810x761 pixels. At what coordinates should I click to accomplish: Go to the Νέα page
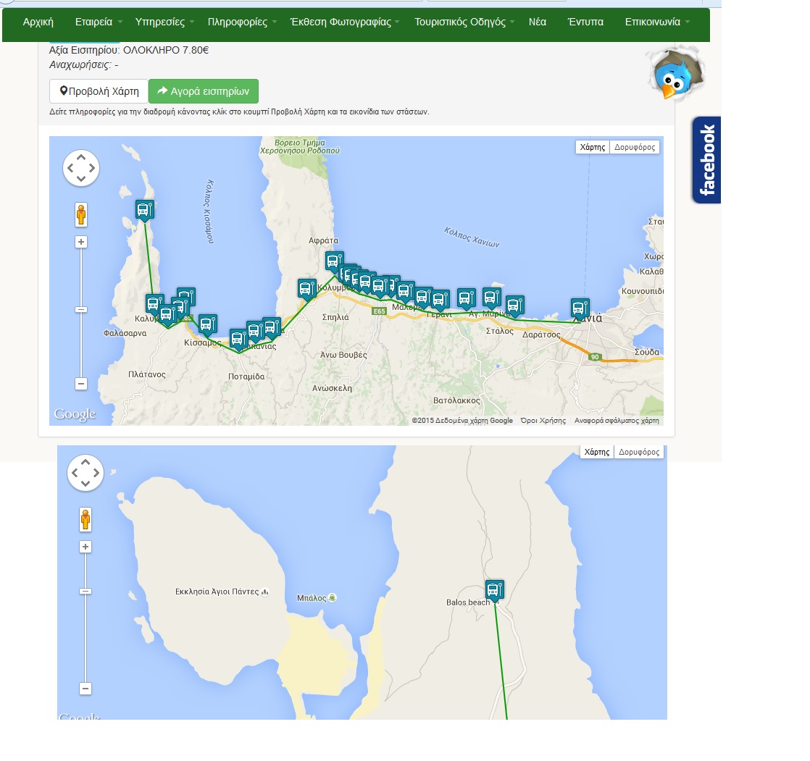(538, 22)
